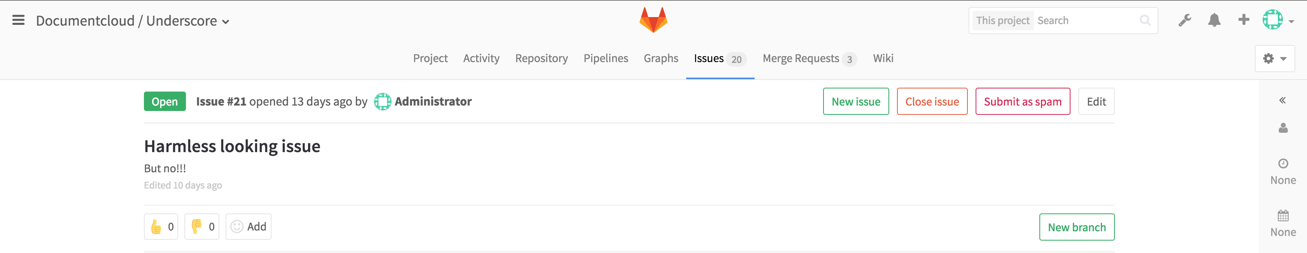This screenshot has width=1307, height=253.
Task: Submit this issue as spam
Action: [1022, 101]
